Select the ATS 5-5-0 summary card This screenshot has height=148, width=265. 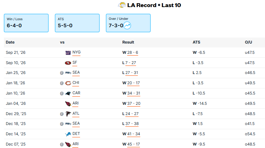coord(77,23)
